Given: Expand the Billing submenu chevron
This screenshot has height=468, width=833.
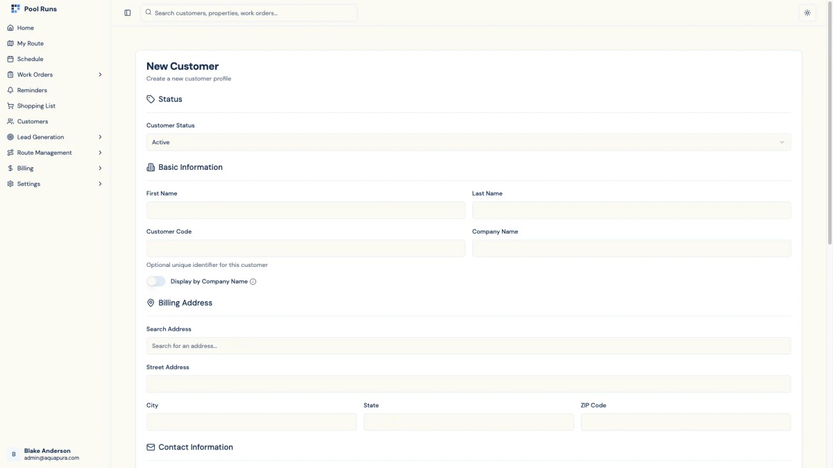Looking at the screenshot, I should point(100,168).
